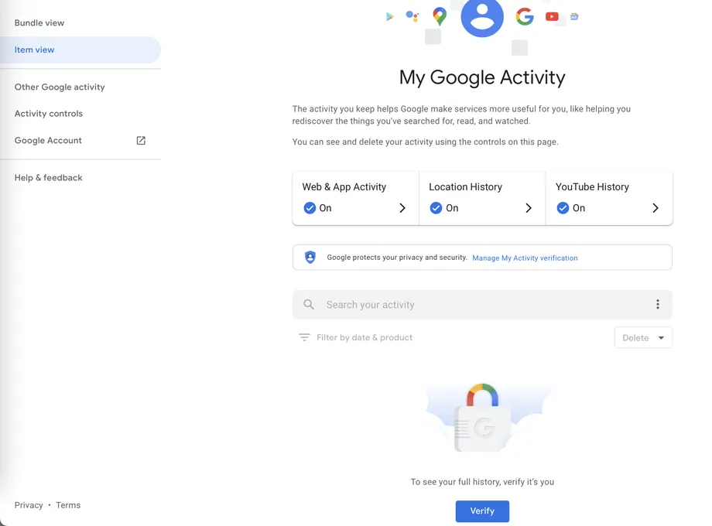
Task: Open the three-dot search options menu
Action: 657,305
